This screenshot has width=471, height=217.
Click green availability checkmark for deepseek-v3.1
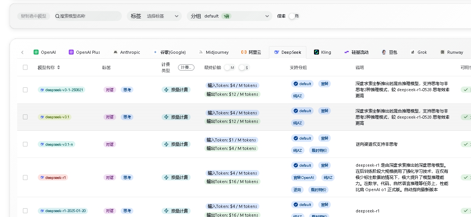(466, 117)
